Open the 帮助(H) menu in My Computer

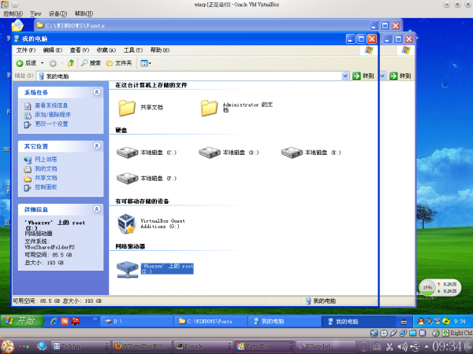(x=160, y=50)
